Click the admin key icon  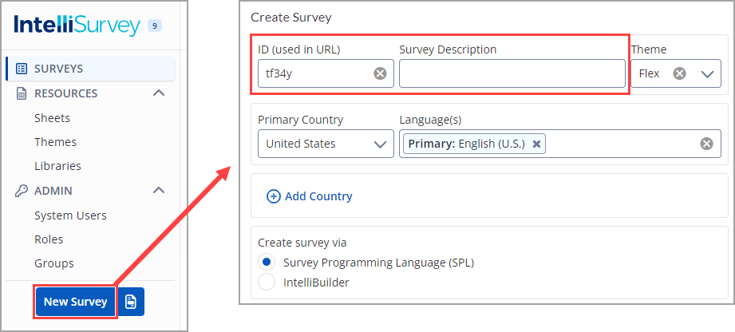[22, 191]
